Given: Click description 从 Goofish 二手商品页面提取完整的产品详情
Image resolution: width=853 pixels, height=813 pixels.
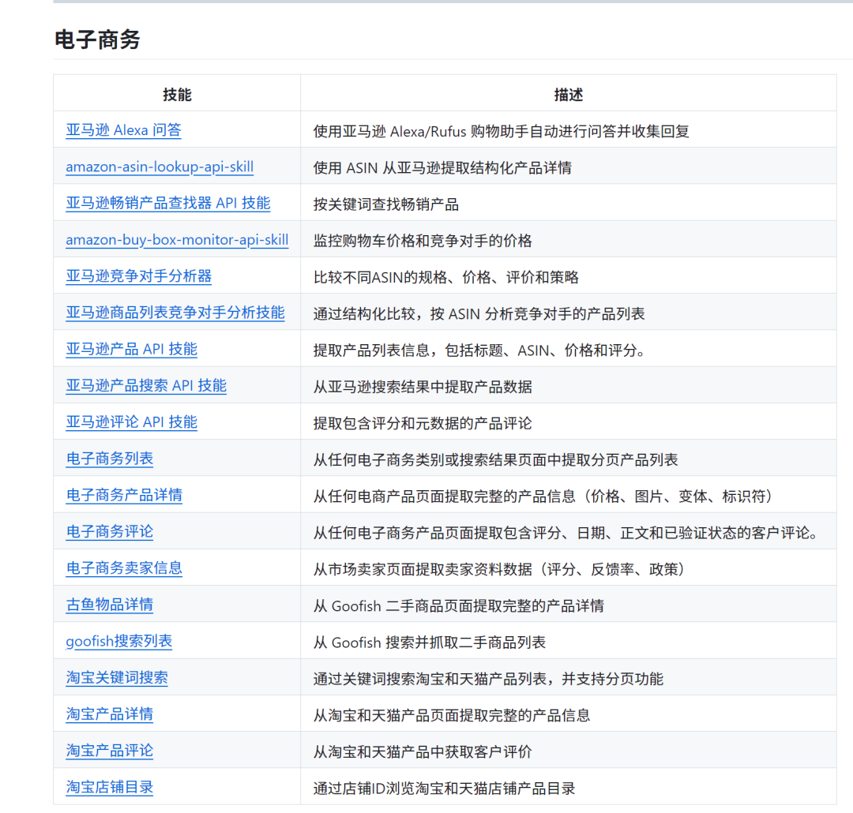Looking at the screenshot, I should (459, 605).
